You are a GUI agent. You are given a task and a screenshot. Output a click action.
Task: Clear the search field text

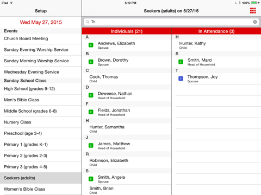click(255, 22)
